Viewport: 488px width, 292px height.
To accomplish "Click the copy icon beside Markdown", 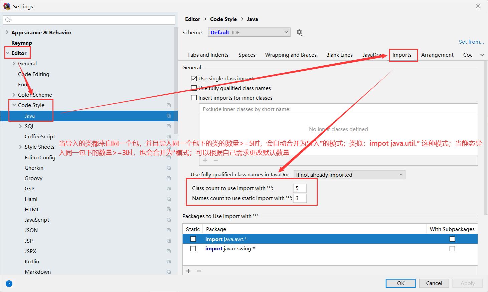I will [169, 272].
